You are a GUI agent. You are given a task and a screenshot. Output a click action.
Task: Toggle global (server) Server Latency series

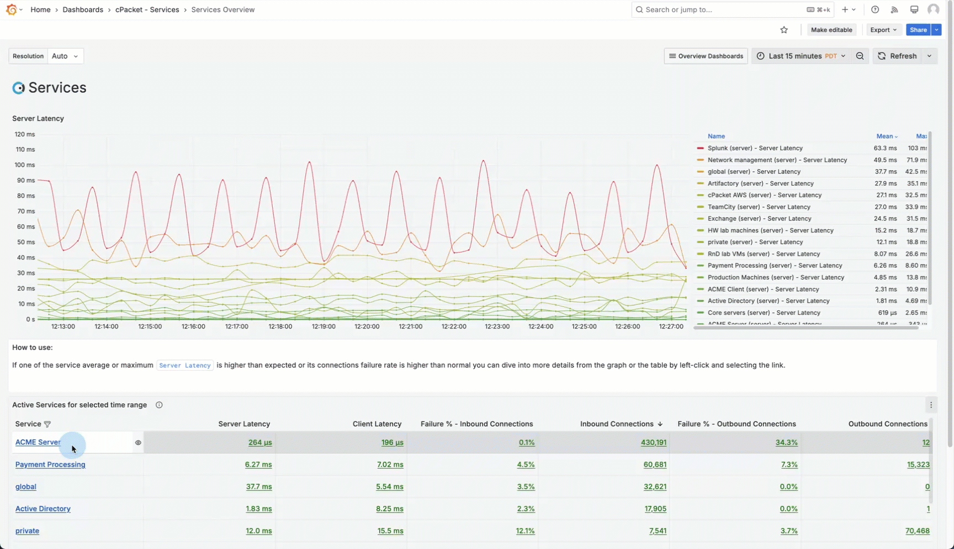754,172
